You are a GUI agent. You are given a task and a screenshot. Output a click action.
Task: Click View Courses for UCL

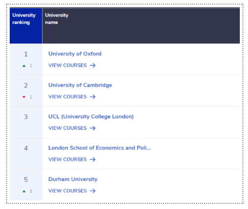tap(67, 128)
